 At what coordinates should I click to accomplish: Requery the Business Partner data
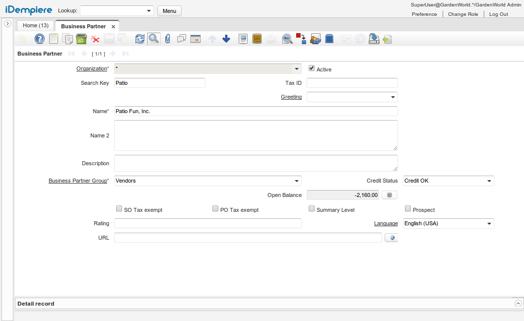(x=139, y=38)
